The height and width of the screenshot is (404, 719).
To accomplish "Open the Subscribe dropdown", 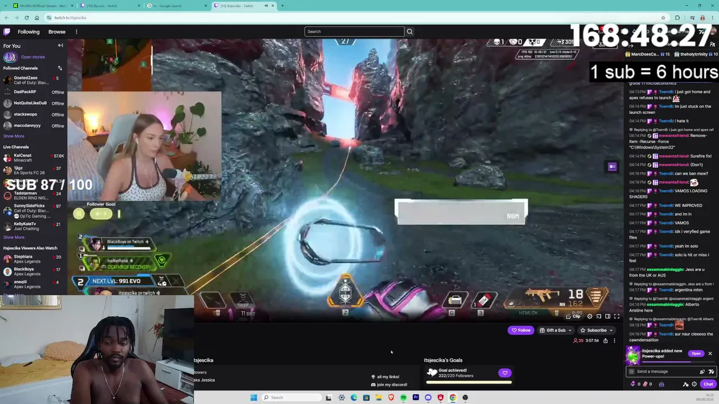I will 595,330.
